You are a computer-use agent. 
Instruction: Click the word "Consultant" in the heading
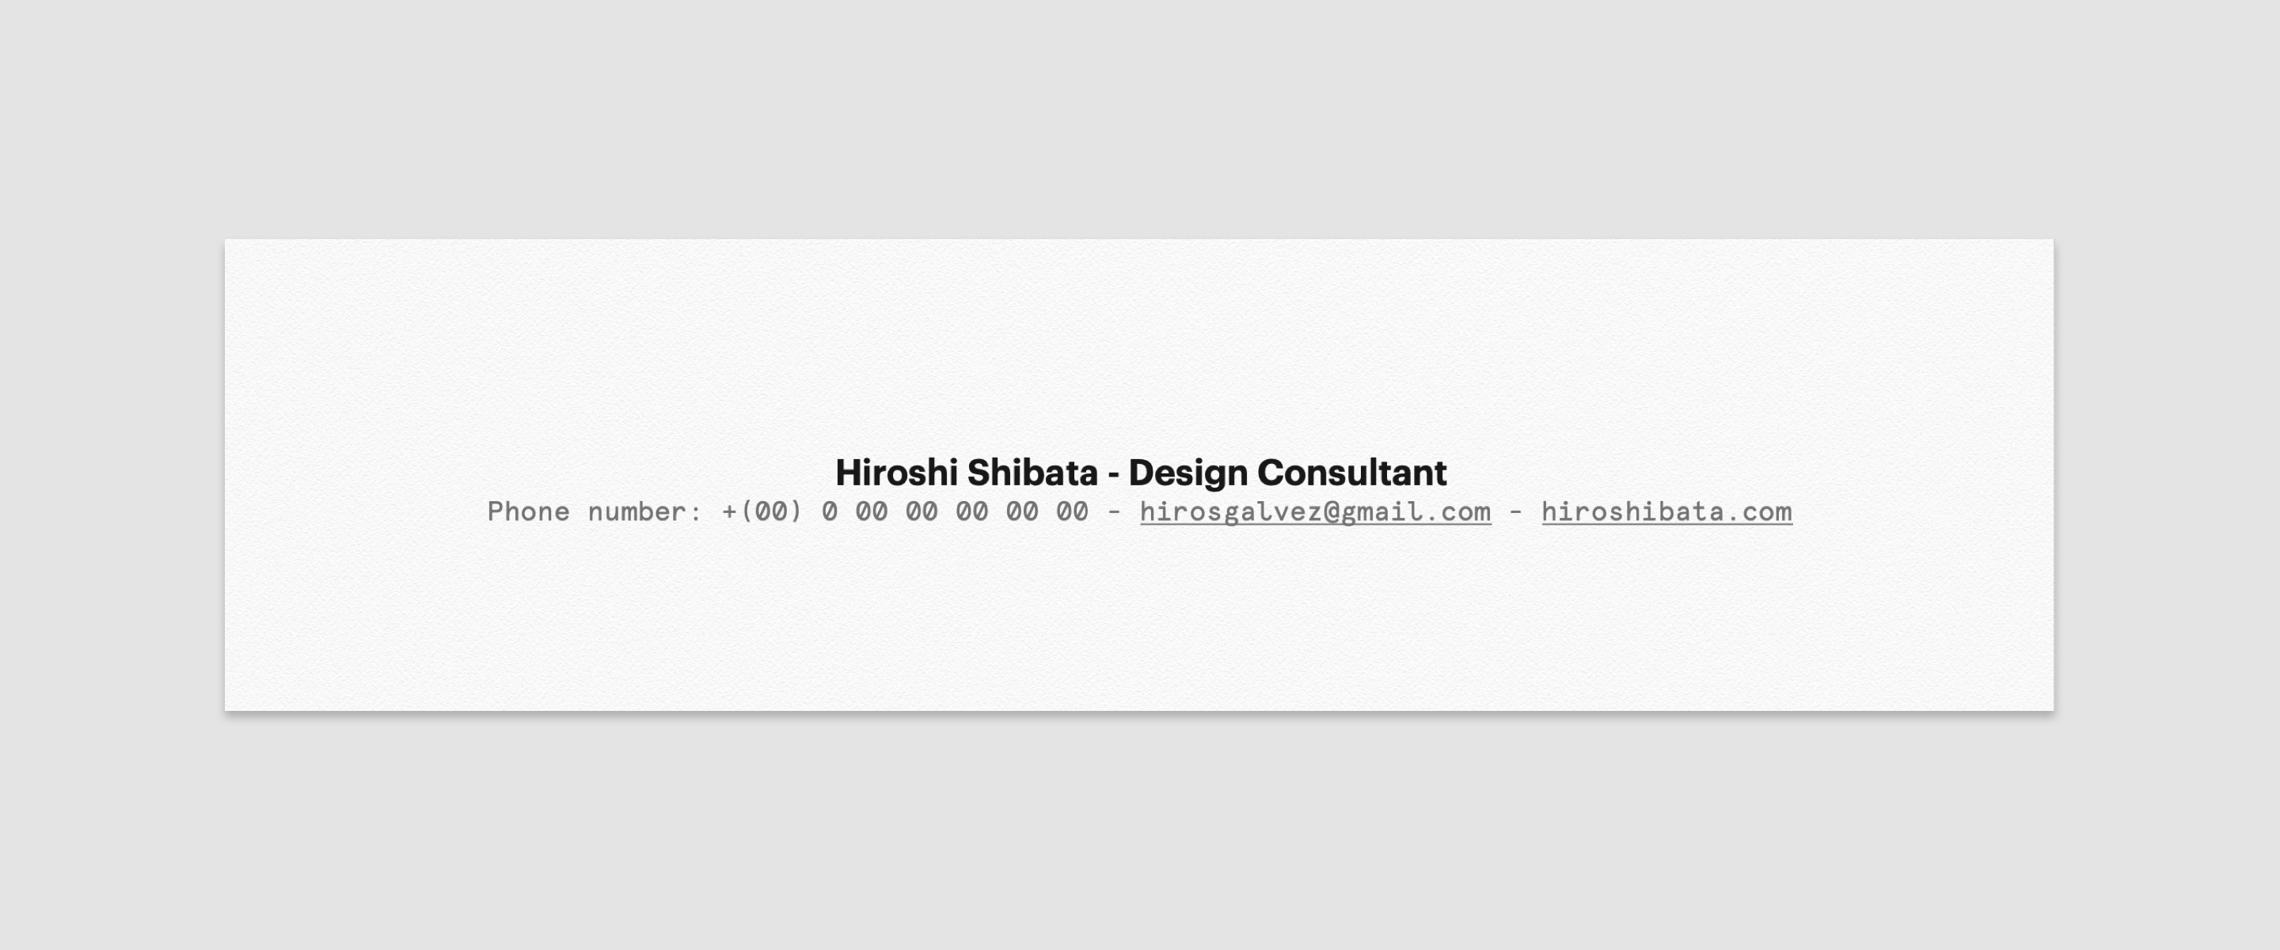(x=1351, y=473)
